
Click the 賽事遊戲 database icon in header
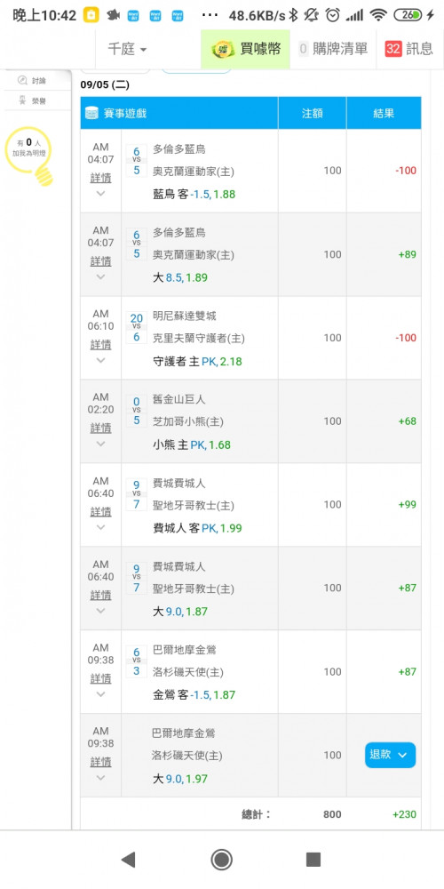(x=91, y=113)
